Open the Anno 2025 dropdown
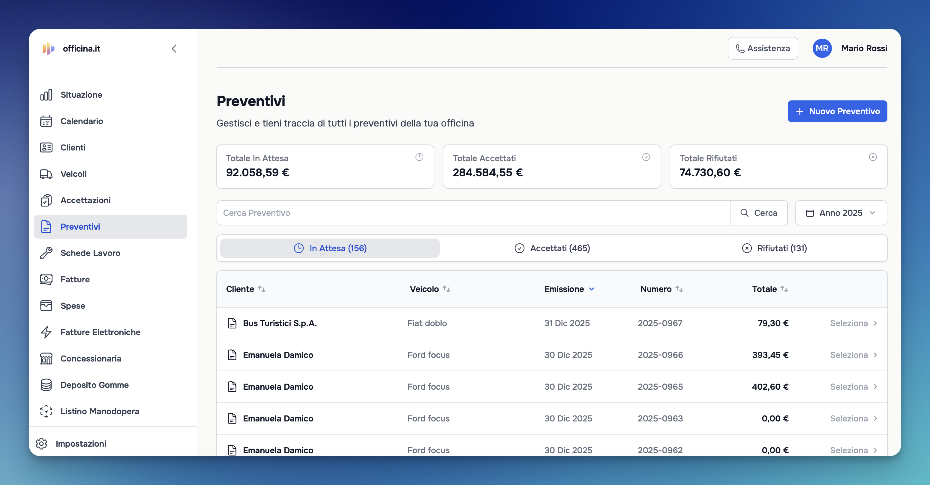This screenshot has width=930, height=485. 841,213
